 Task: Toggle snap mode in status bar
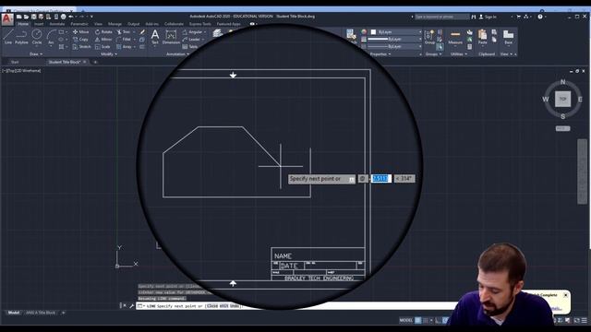(x=426, y=320)
